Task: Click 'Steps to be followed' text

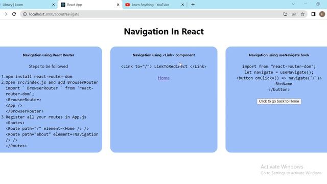Action: [x=49, y=66]
